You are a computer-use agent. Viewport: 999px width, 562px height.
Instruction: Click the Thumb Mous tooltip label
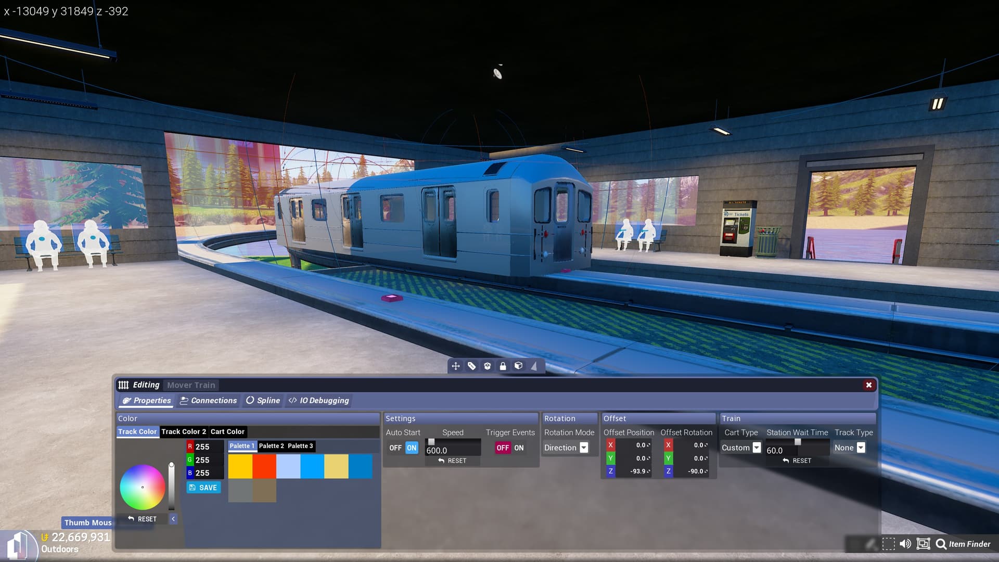87,522
